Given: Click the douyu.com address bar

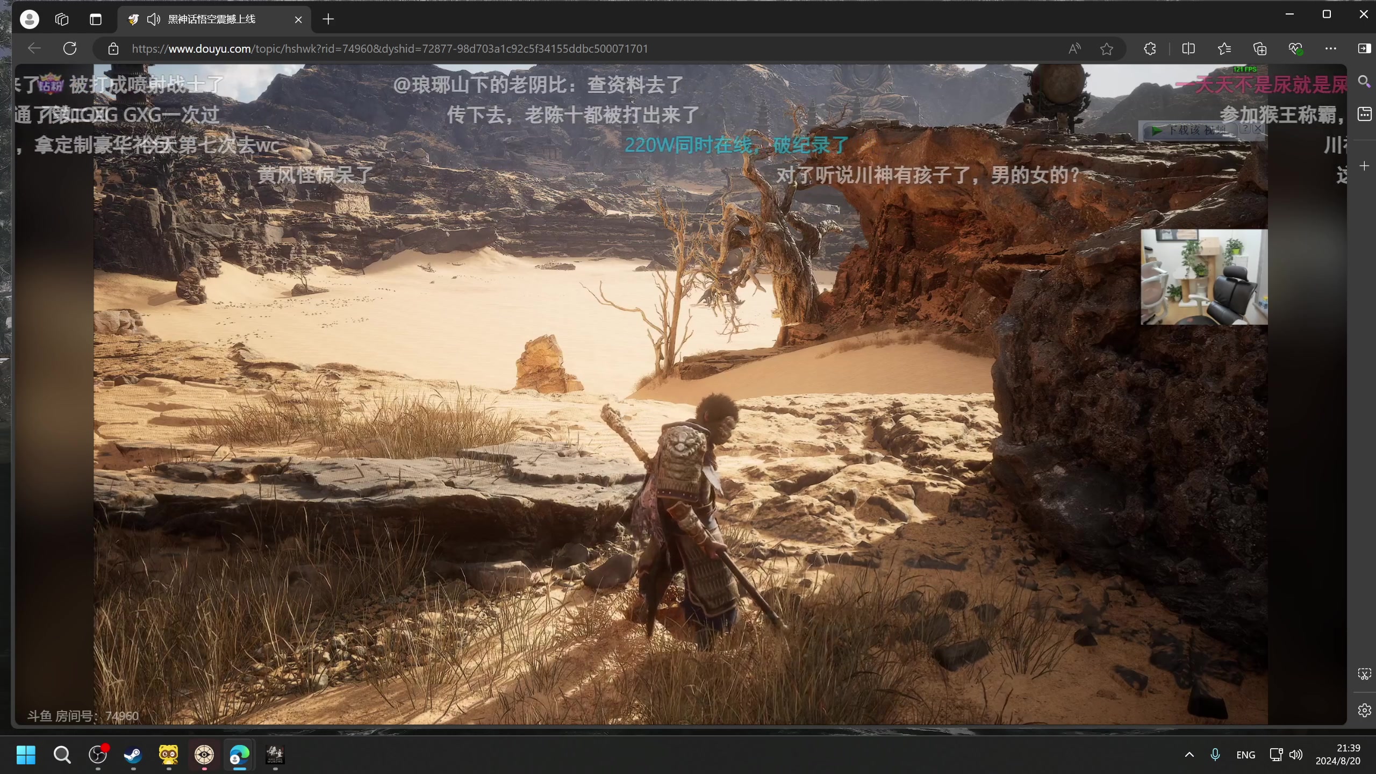Looking at the screenshot, I should pos(390,49).
